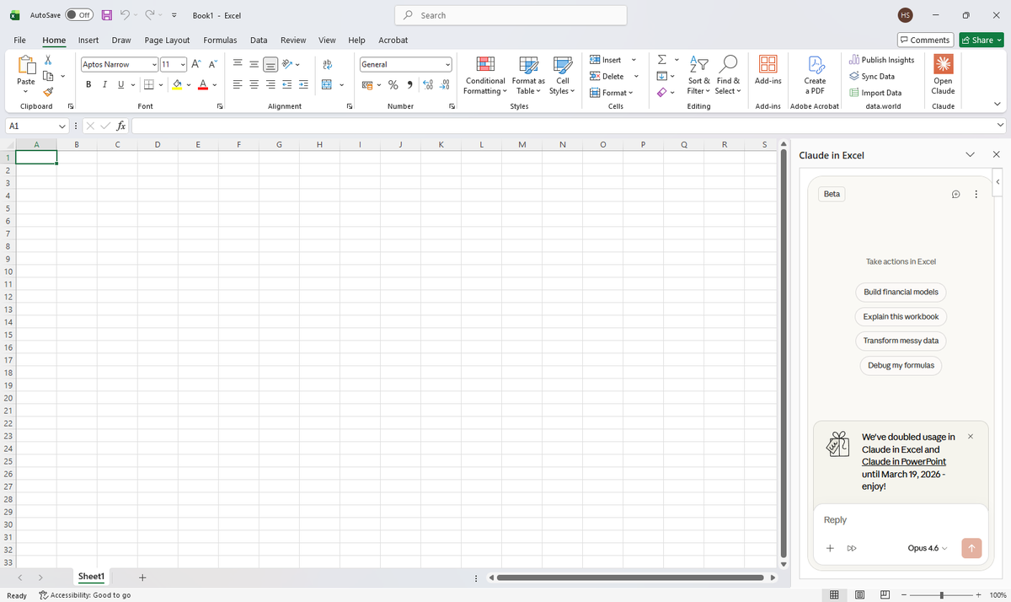Click the Cut scissors icon

pos(48,61)
